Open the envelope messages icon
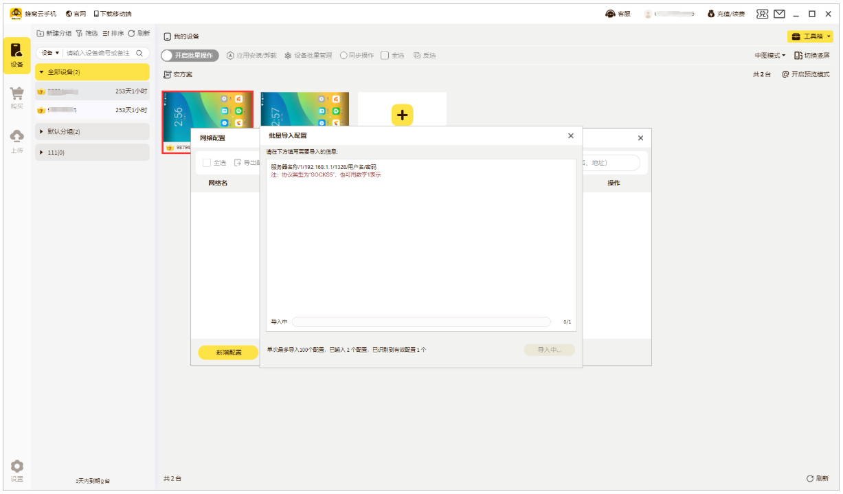The width and height of the screenshot is (843, 494). tap(779, 14)
